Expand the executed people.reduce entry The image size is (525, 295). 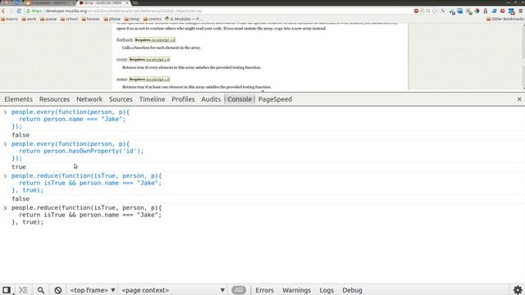[x=6, y=176]
